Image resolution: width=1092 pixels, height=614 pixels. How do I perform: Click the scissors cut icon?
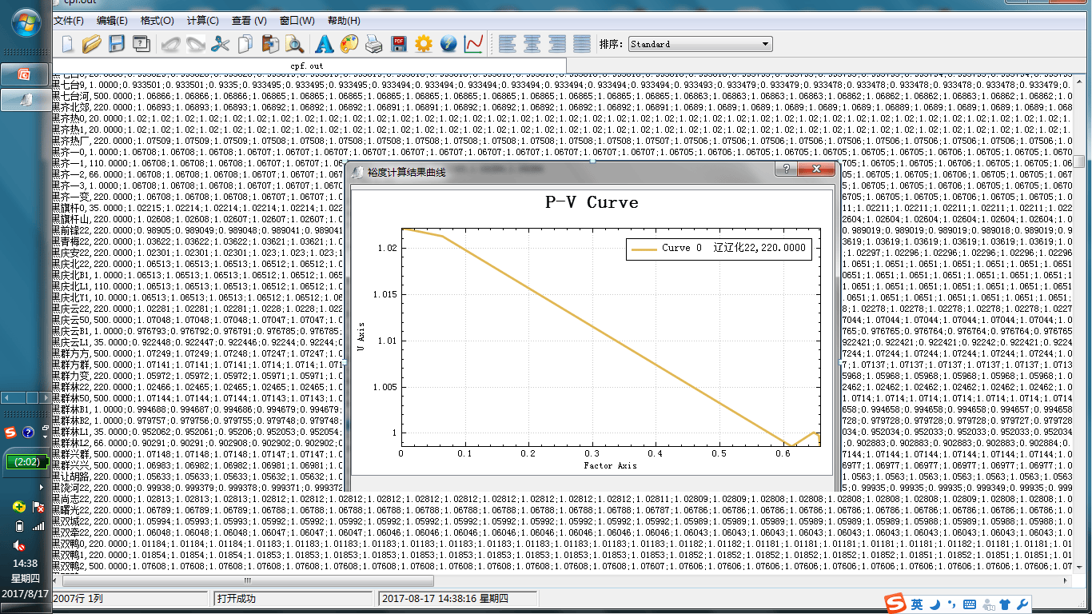[221, 44]
